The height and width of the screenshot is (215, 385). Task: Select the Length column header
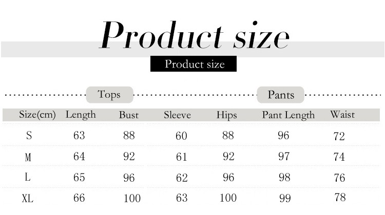81,115
